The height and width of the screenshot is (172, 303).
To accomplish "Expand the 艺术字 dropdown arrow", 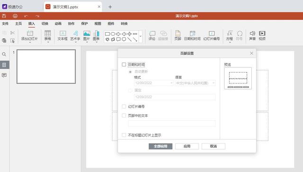I will click(75, 42).
